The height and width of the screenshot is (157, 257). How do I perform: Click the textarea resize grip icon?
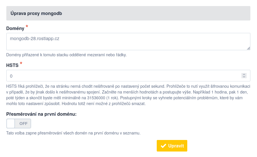click(248, 48)
